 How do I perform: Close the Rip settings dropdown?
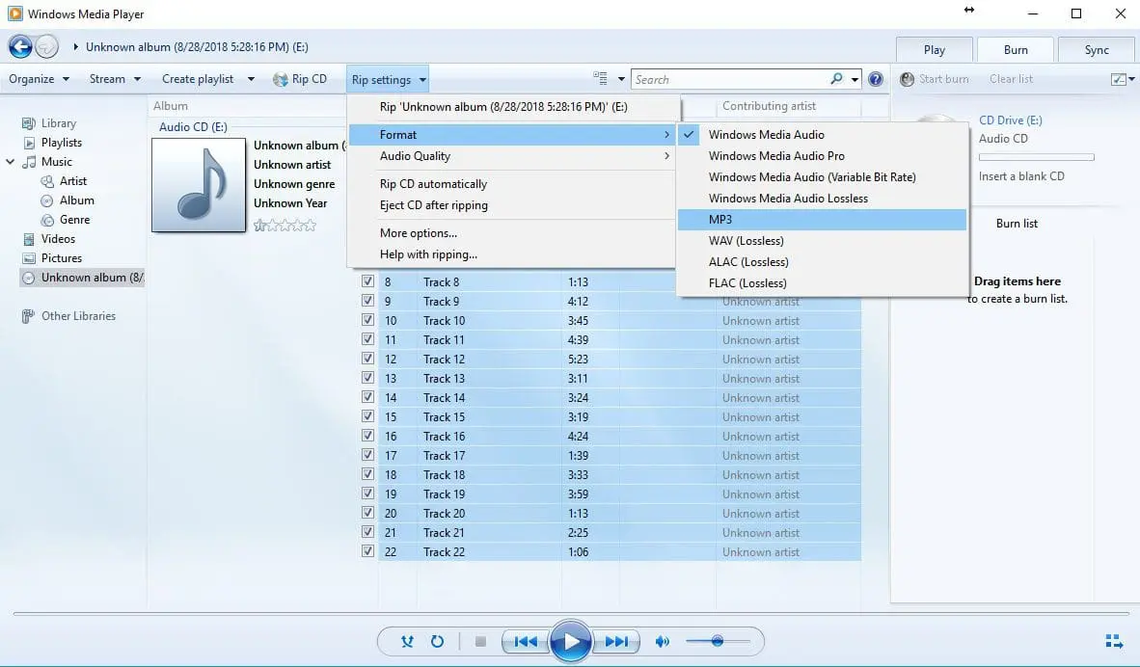pos(389,80)
